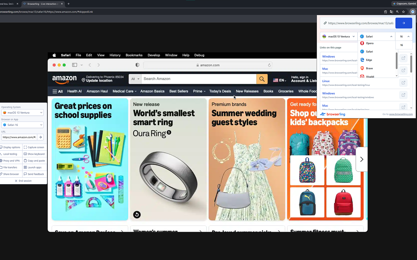Click the Amazon logo
The height and width of the screenshot is (260, 417).
(x=65, y=79)
